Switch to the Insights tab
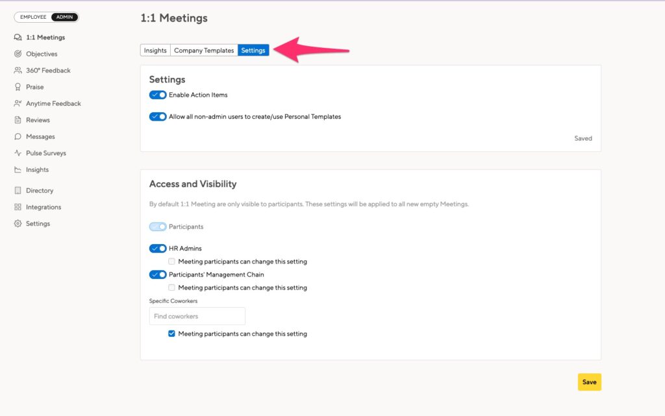Viewport: 665px width, 416px height. click(x=155, y=51)
